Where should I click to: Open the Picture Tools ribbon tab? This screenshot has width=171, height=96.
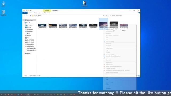pyautogui.click(x=47, y=13)
